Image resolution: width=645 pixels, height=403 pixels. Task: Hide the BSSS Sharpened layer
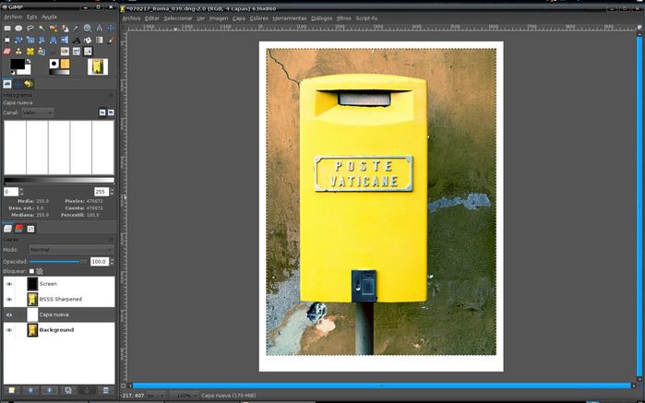[x=9, y=300]
